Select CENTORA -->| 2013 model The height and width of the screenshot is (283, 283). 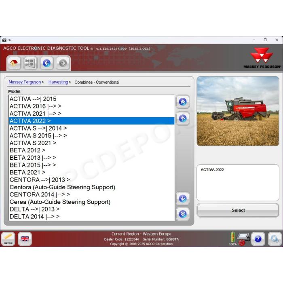pos(92,180)
